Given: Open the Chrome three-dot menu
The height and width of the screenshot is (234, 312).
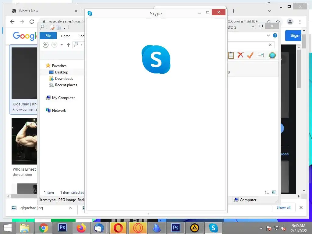Looking at the screenshot, I should [300, 22].
